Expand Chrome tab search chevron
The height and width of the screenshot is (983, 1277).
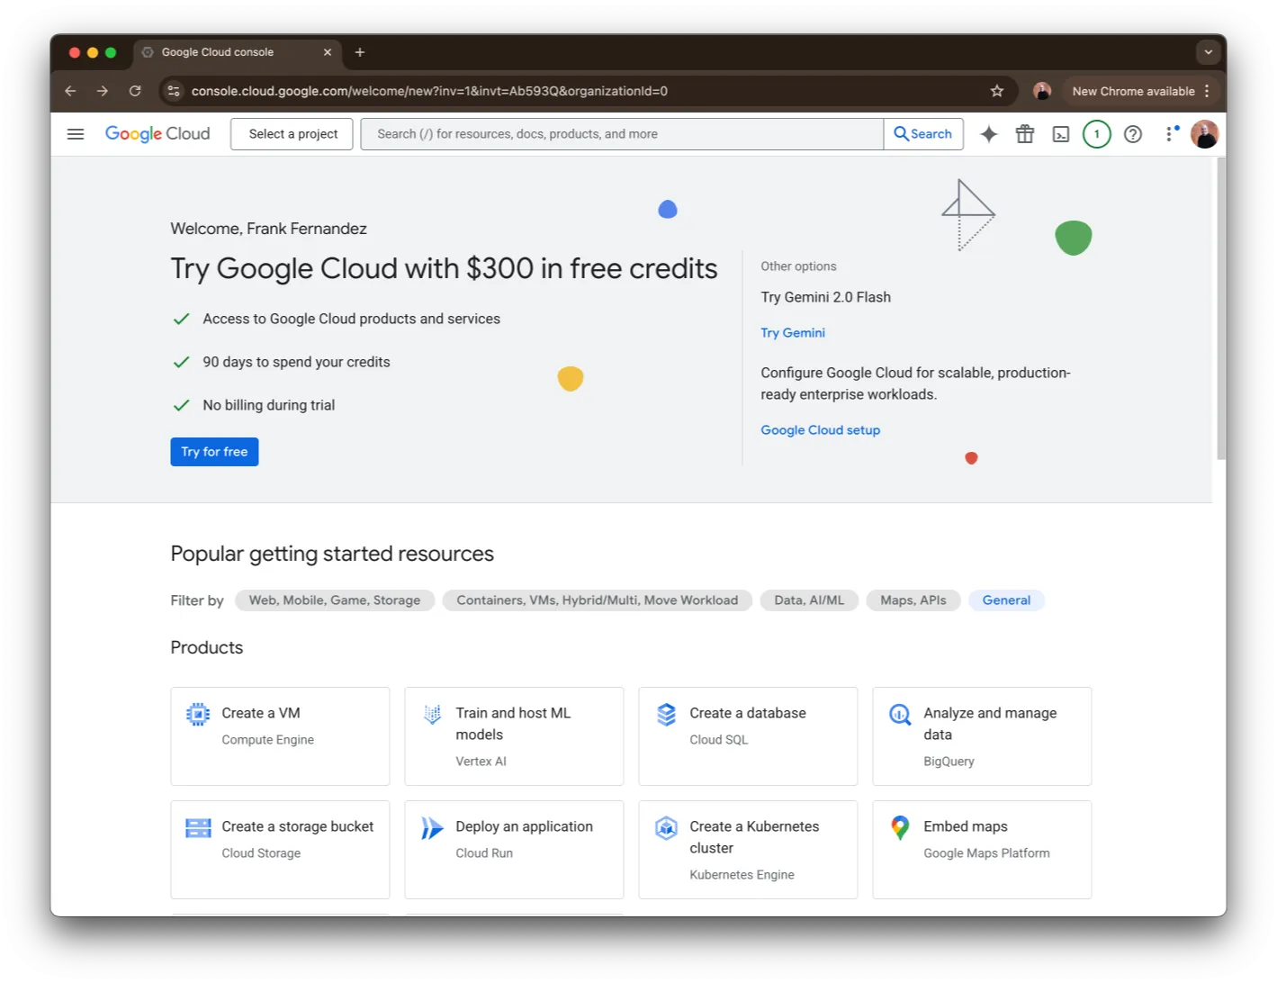(x=1209, y=52)
